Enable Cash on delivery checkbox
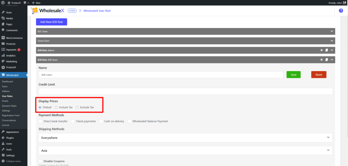This screenshot has width=348, height=166. pos(101,121)
